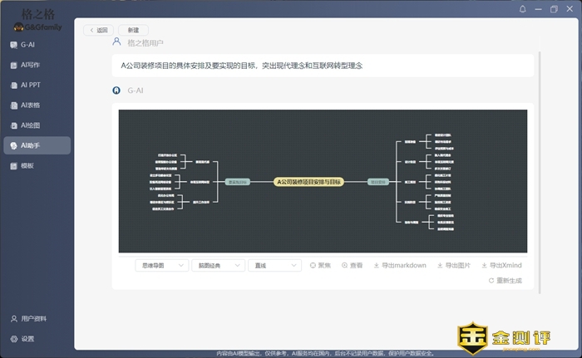Click 查看 to view the mind map
Image resolution: width=582 pixels, height=358 pixels.
point(352,266)
